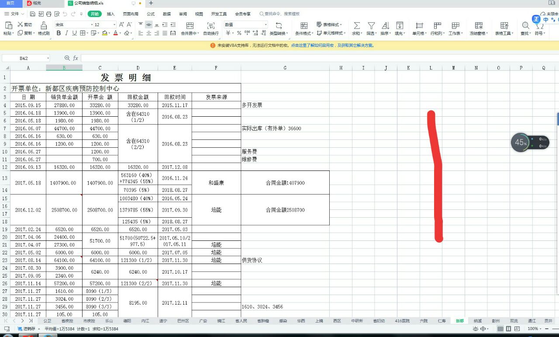Open the VBA macro help link in yellow bar

(x=332, y=45)
